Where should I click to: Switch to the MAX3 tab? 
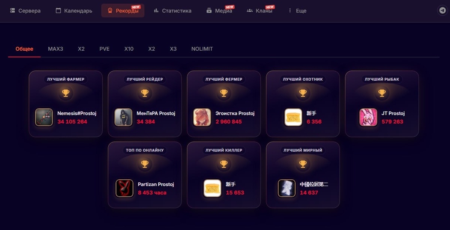[55, 49]
